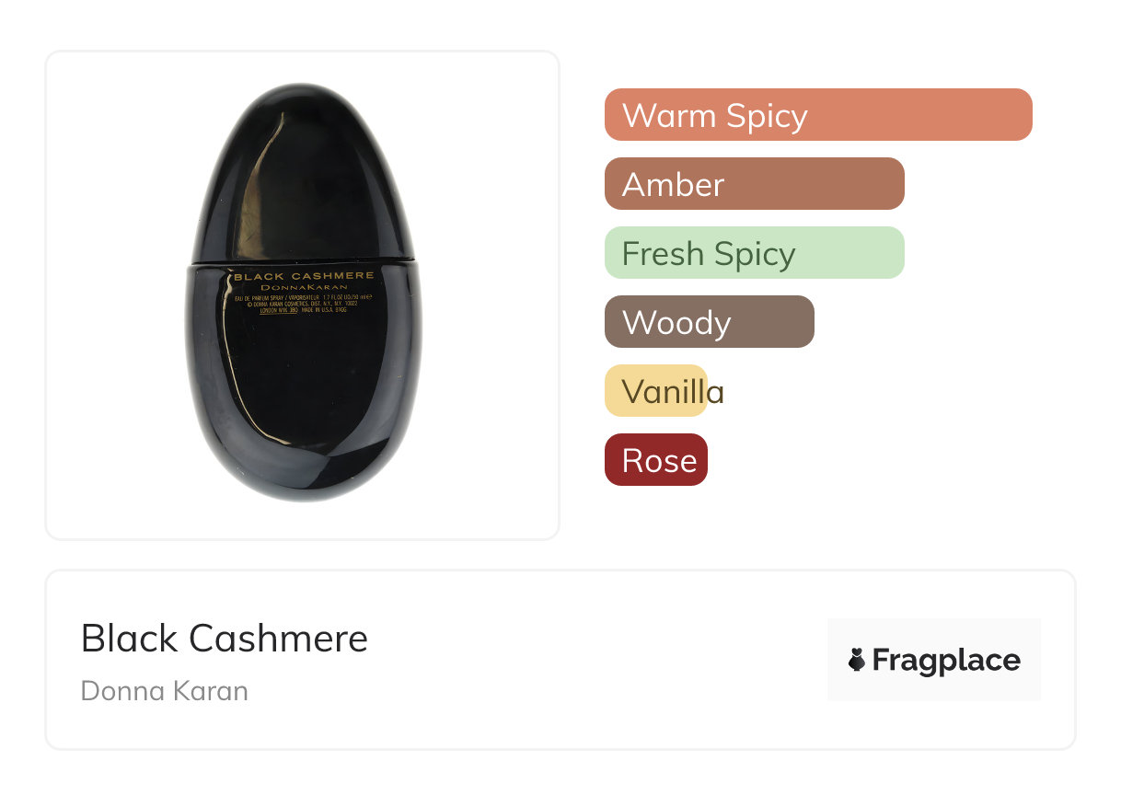
Task: Pick the Woody accord bar
Action: coord(709,322)
